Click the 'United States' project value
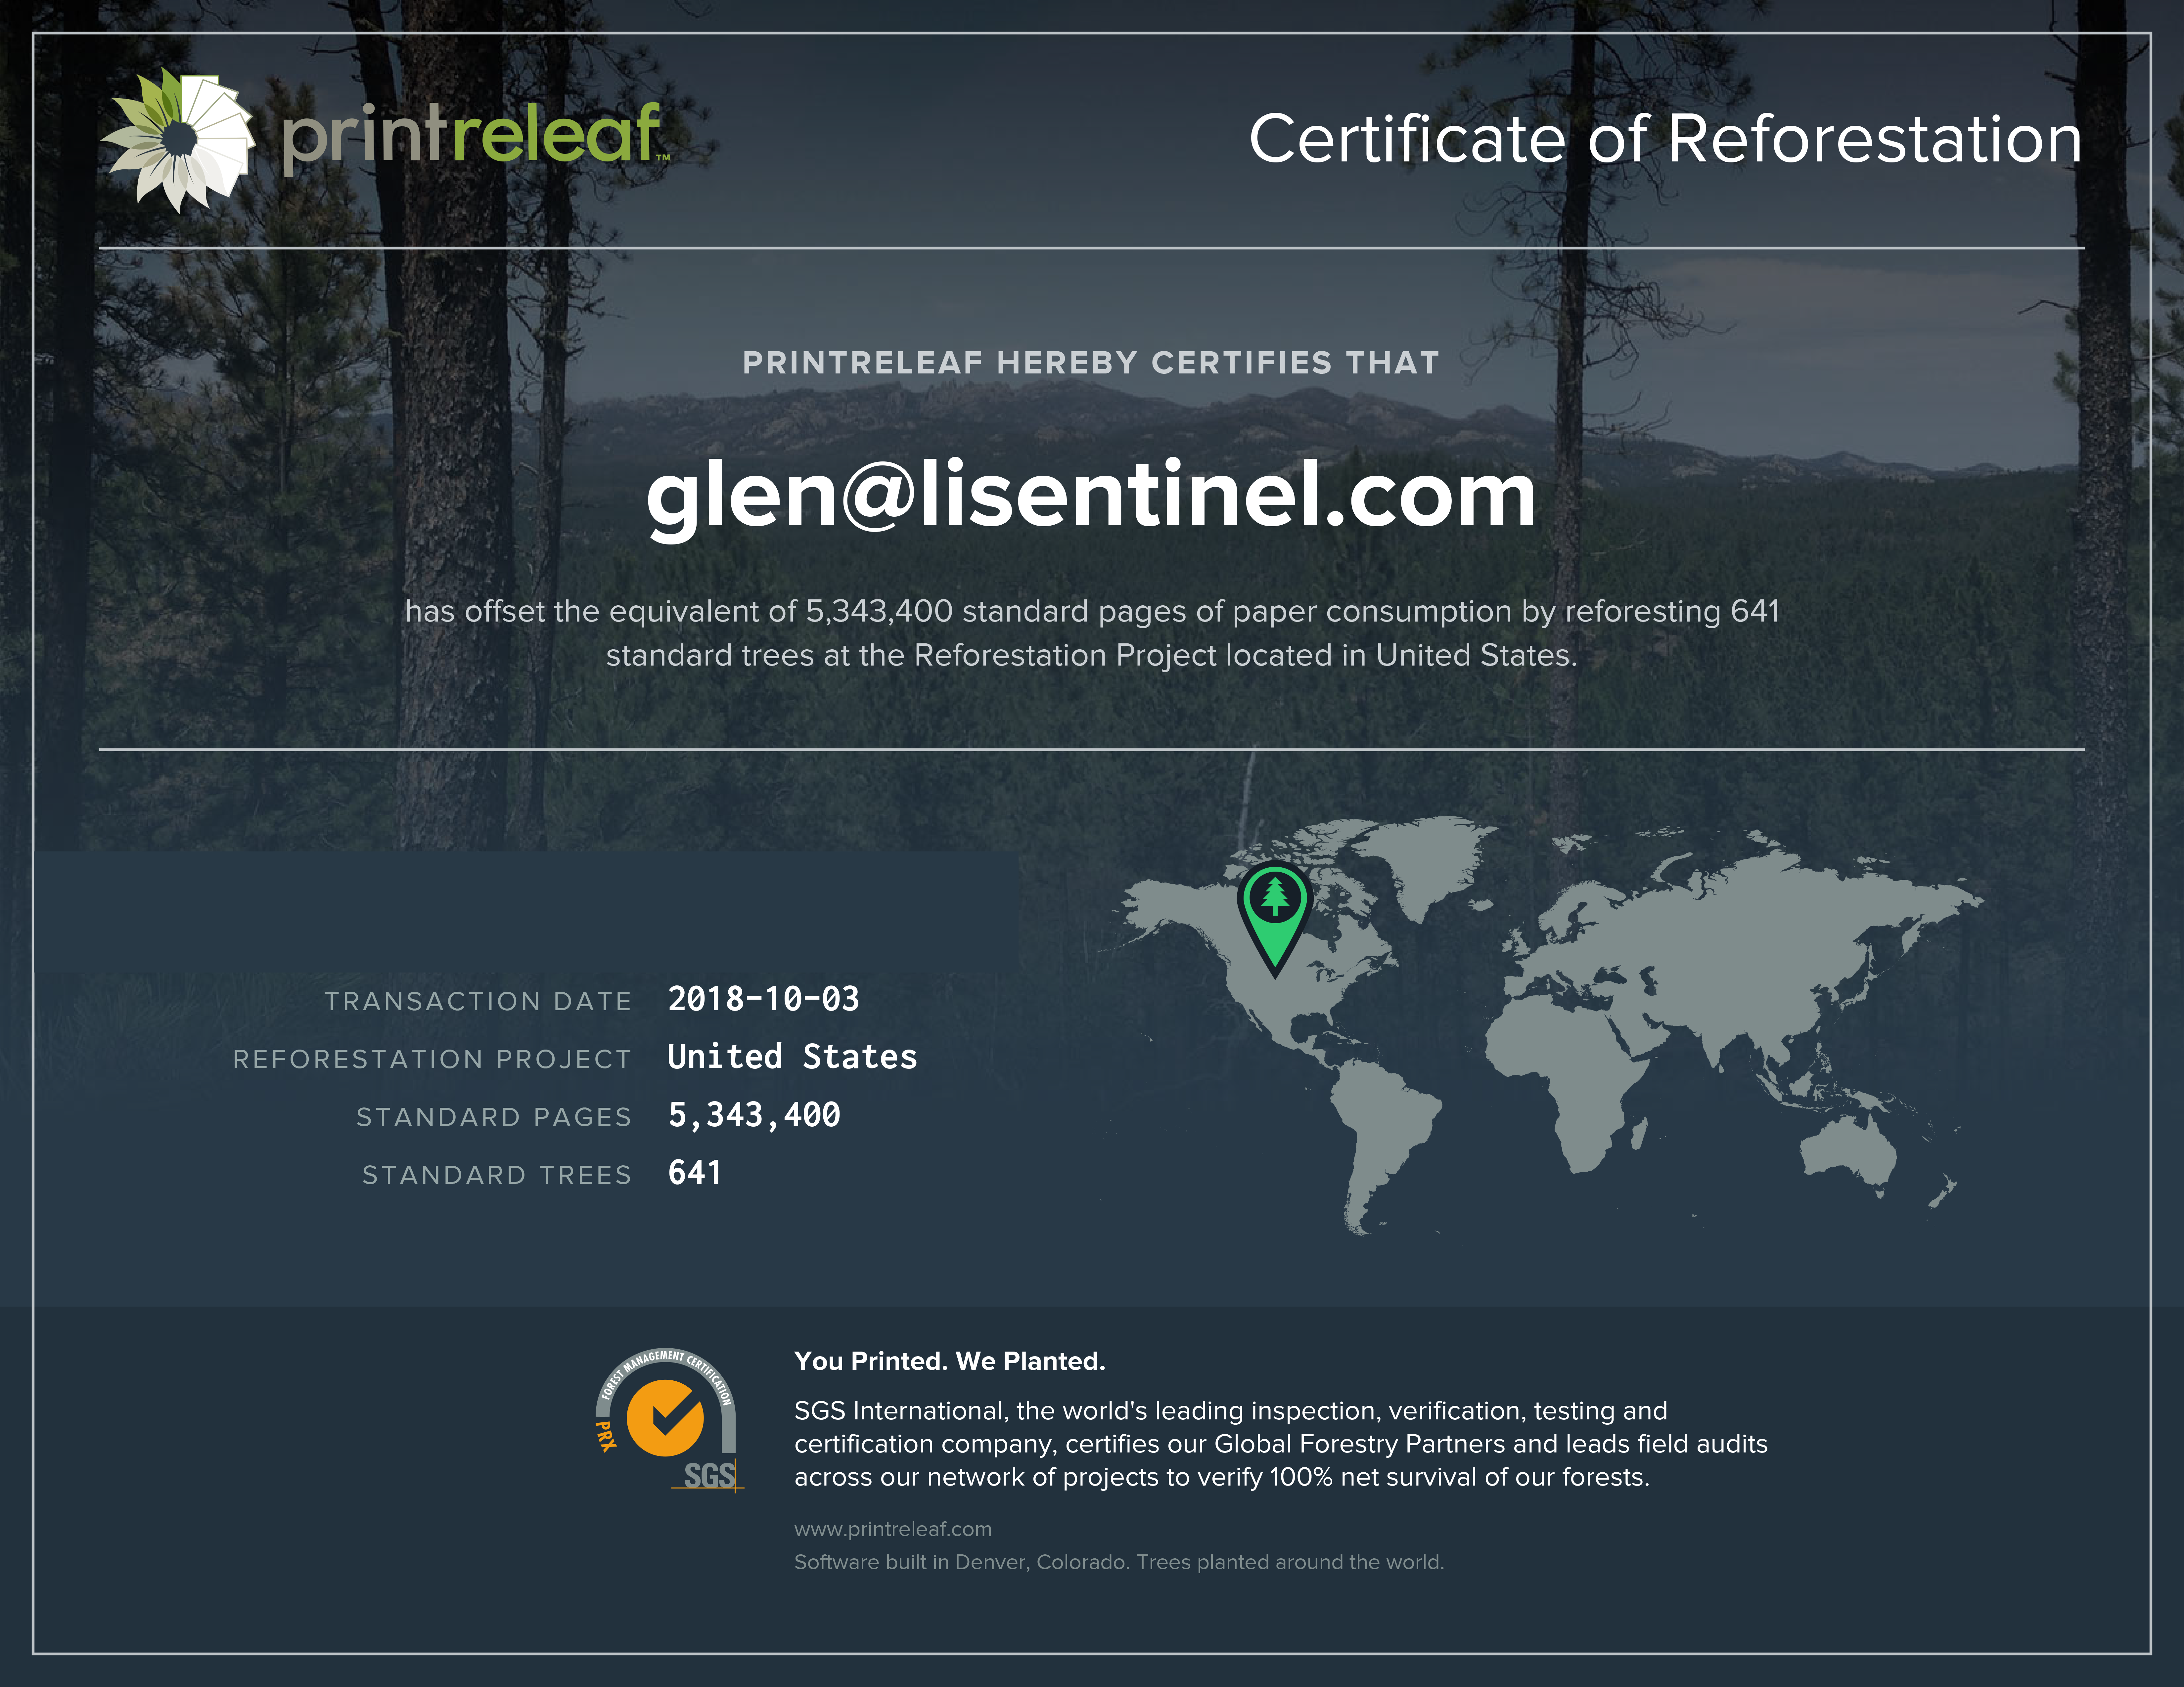Viewport: 2184px width, 1687px height. (792, 1057)
